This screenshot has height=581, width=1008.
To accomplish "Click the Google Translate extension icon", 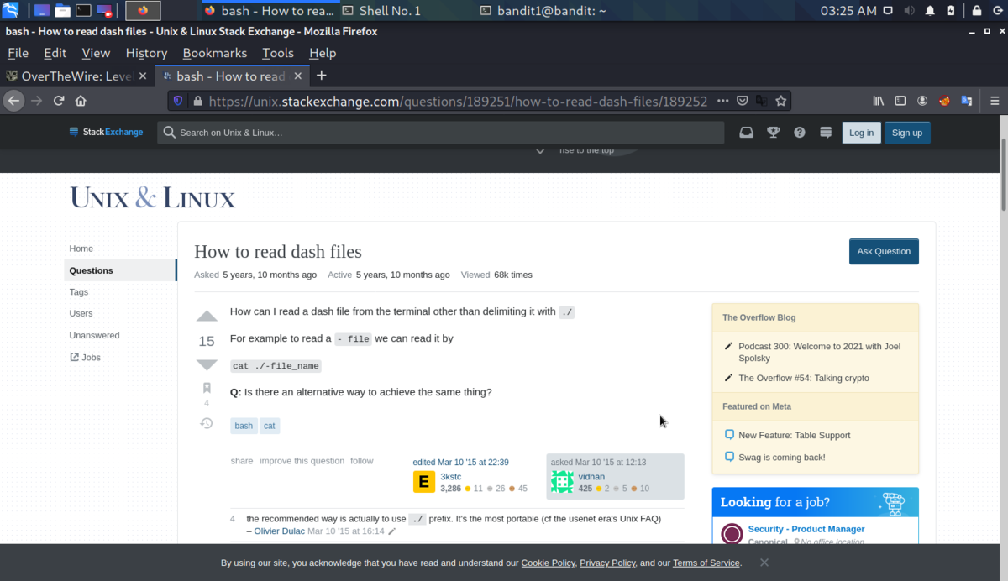I will [967, 101].
